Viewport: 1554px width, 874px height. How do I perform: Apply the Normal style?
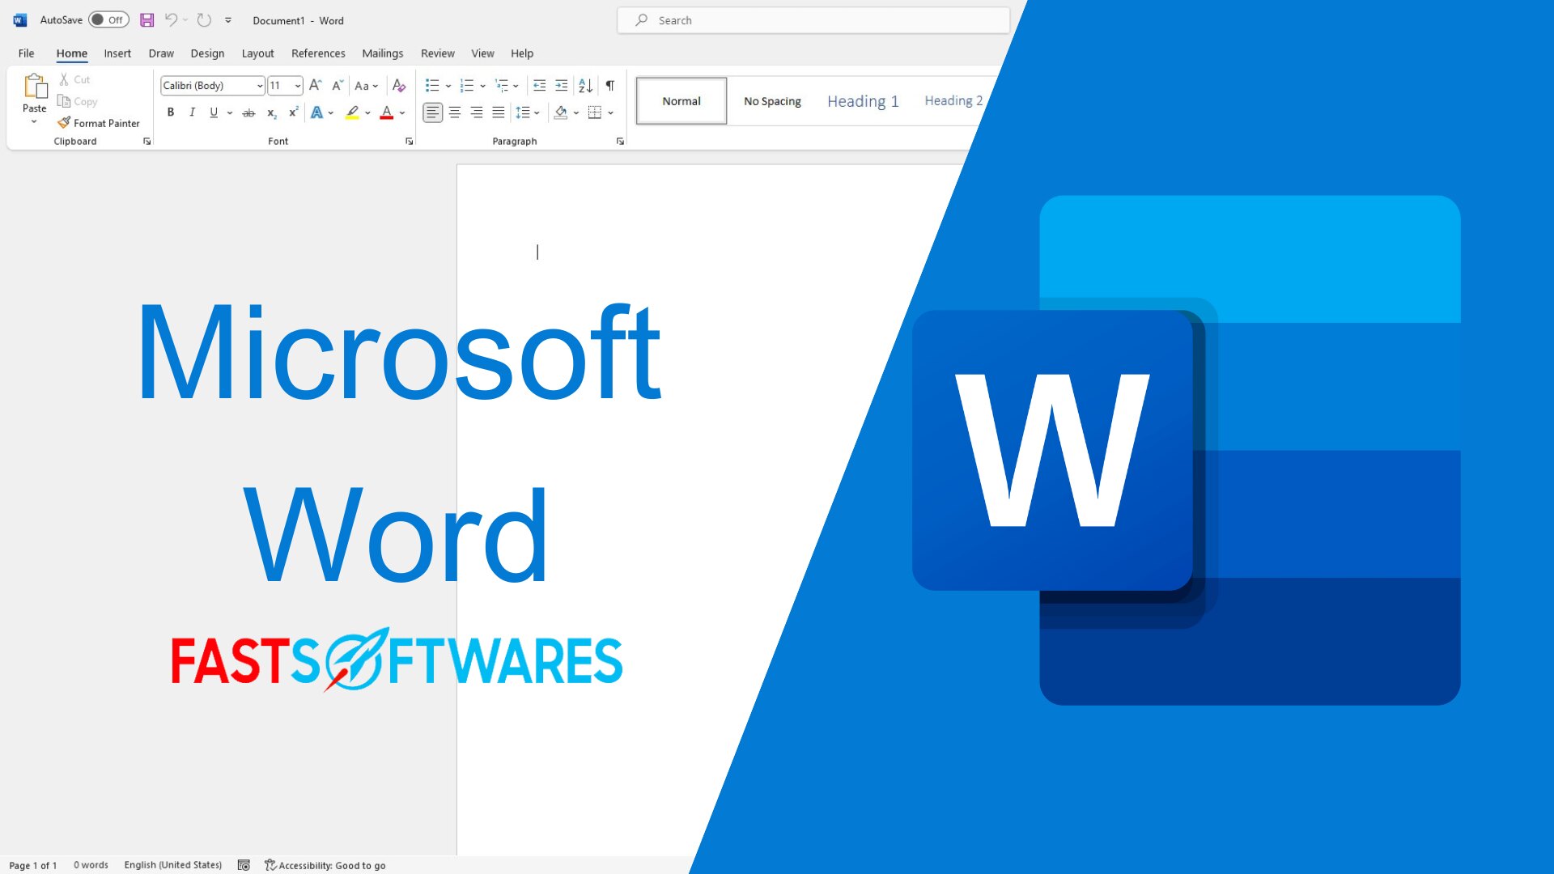click(681, 101)
